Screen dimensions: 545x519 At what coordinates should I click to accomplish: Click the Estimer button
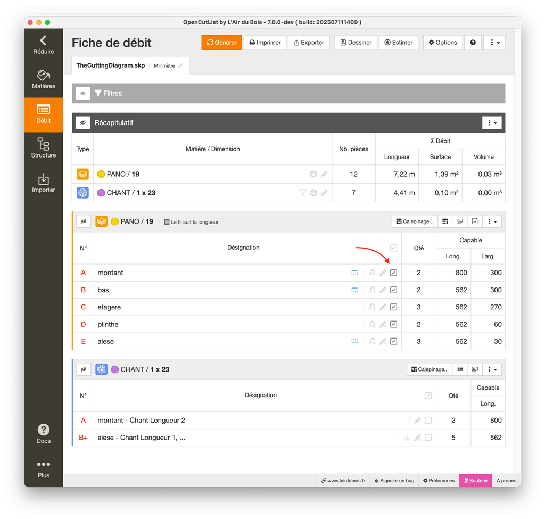point(398,43)
